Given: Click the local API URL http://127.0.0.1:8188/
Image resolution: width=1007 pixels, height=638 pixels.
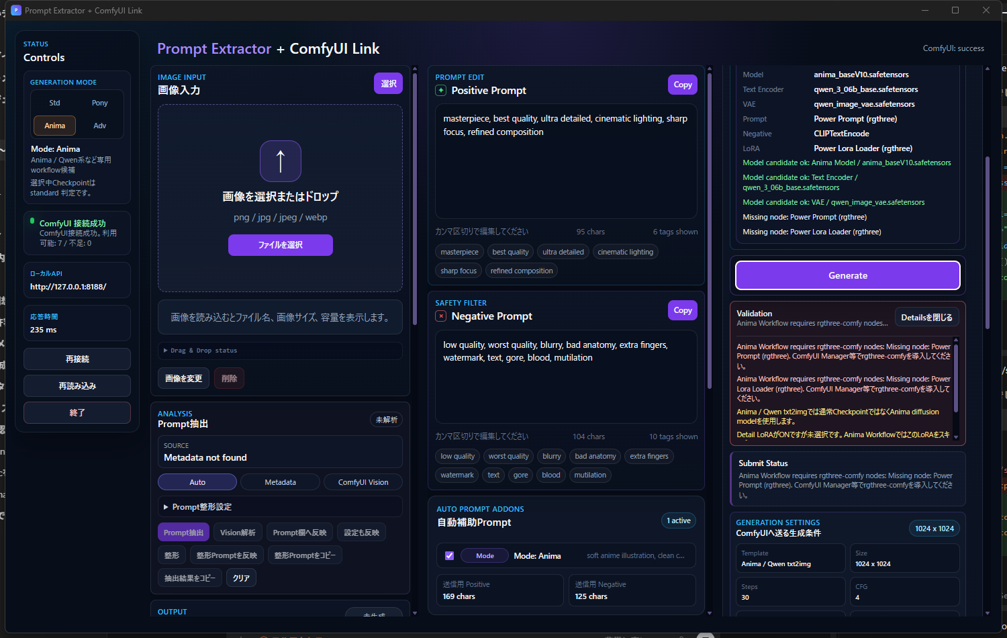Looking at the screenshot, I should tap(68, 287).
